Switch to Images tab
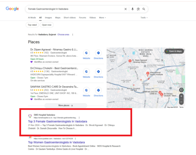The image size is (196, 155). (48, 18)
